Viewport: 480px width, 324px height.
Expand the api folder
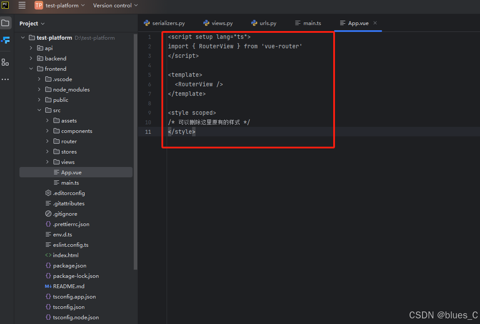(x=31, y=48)
